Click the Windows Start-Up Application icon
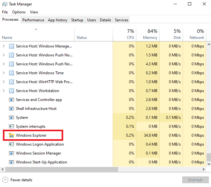This screenshot has width=211, height=187. 11,162
